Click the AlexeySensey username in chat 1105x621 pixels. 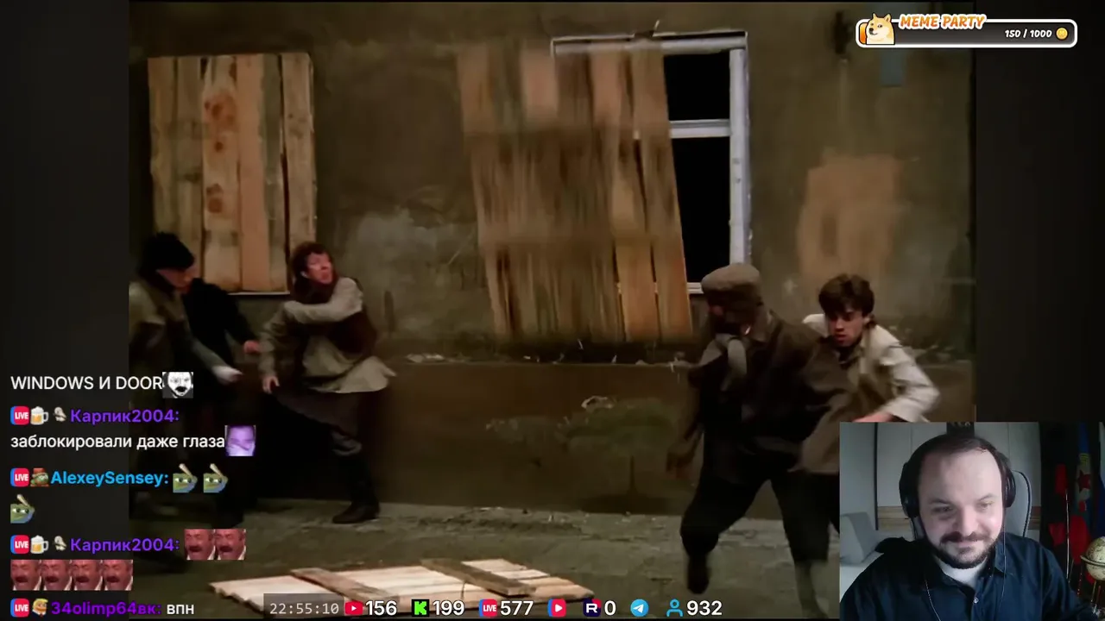(x=109, y=477)
